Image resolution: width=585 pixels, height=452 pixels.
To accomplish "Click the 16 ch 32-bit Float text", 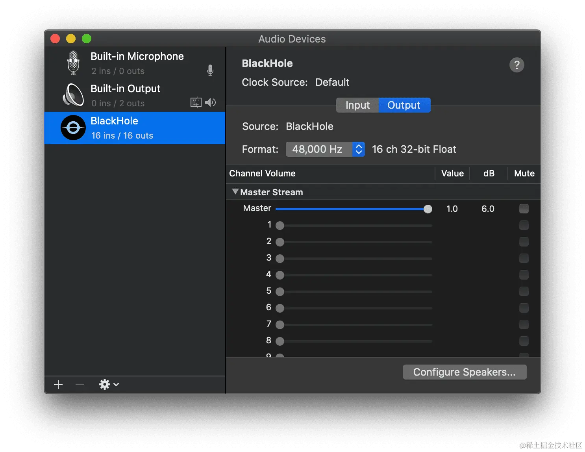I will tap(414, 149).
